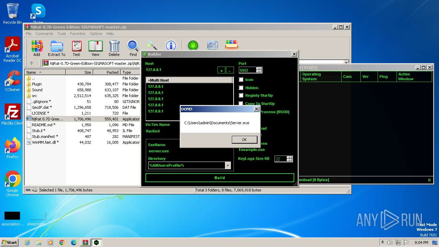This screenshot has width=439, height=247.
Task: Click the Port 5552 input field
Action: pos(248,70)
